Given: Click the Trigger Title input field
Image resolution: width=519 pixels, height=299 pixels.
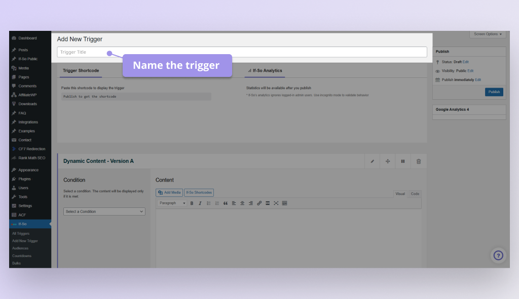Looking at the screenshot, I should pyautogui.click(x=242, y=52).
